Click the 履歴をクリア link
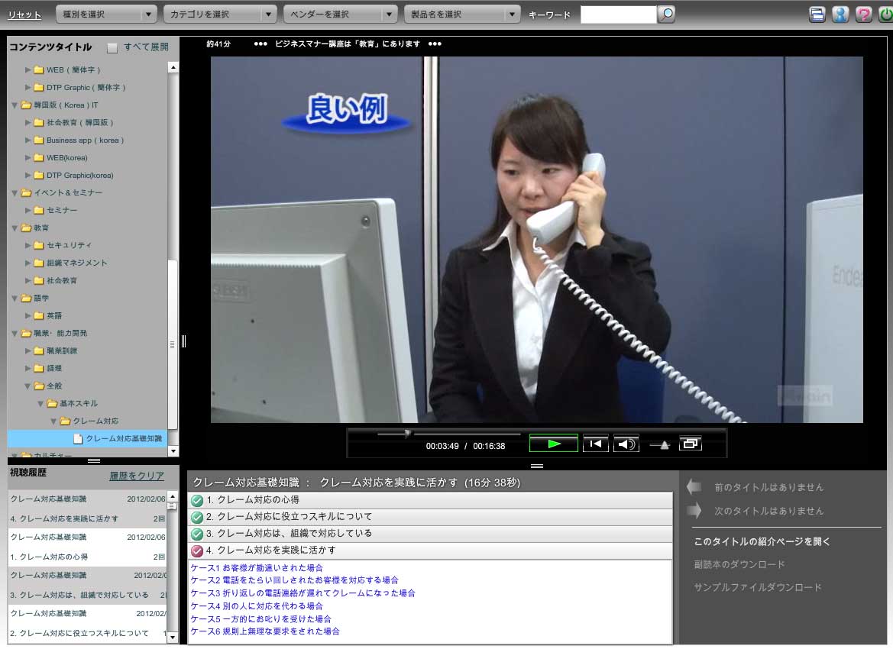This screenshot has height=649, width=893. (x=137, y=476)
